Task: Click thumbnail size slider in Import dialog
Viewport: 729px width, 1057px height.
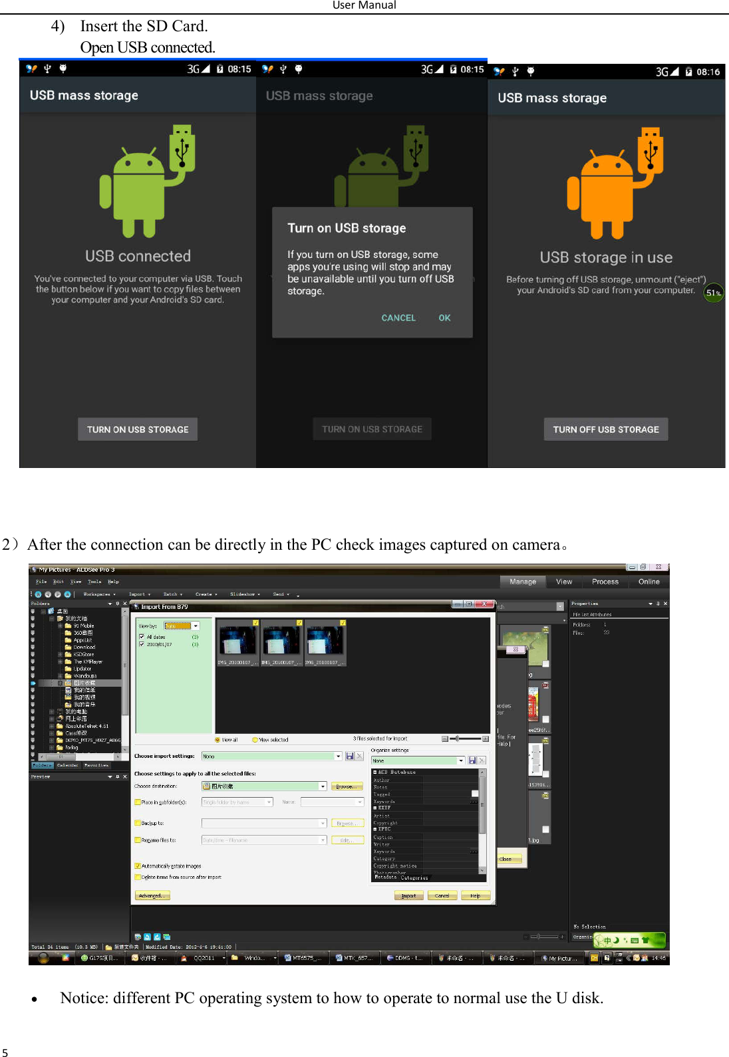Action: (466, 739)
